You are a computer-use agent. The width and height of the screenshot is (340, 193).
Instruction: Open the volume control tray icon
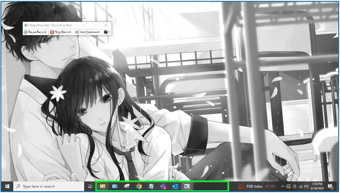307,186
